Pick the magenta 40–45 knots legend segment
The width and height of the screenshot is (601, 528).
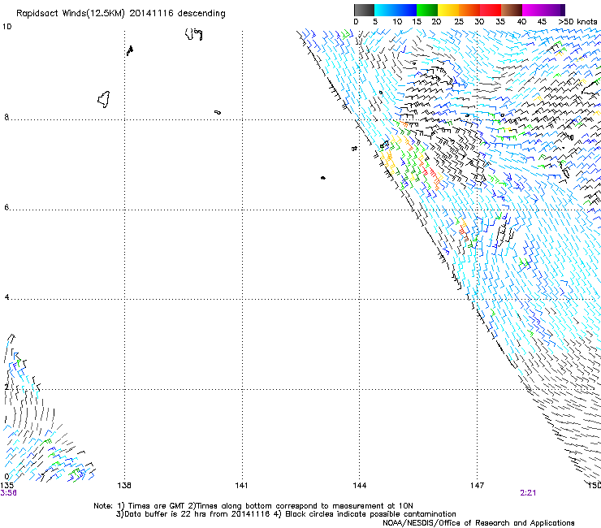[533, 10]
